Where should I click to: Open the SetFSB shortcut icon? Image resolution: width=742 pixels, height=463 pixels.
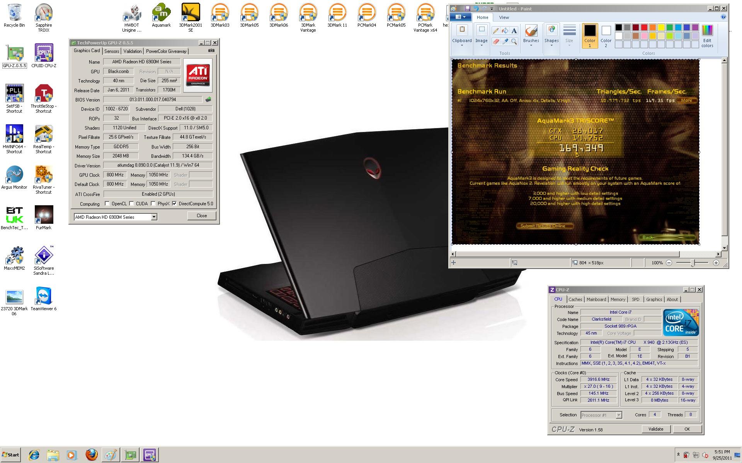click(14, 98)
